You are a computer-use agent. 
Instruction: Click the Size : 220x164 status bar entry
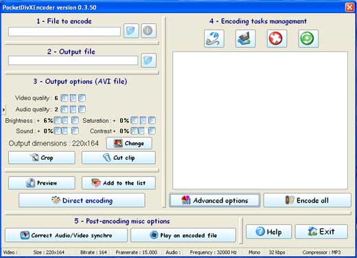point(49,253)
